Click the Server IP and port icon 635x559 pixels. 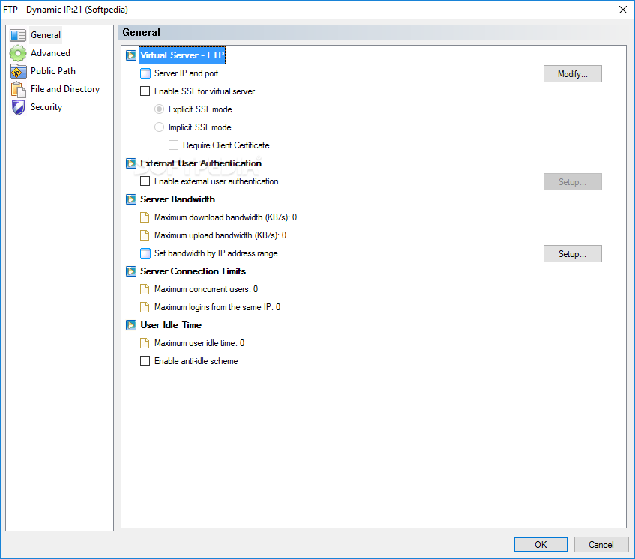145,73
